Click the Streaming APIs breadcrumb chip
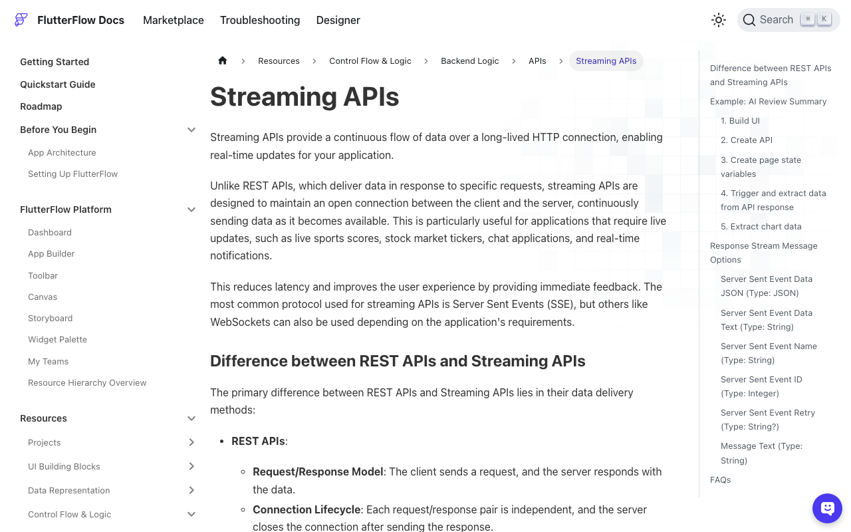 [x=606, y=61]
